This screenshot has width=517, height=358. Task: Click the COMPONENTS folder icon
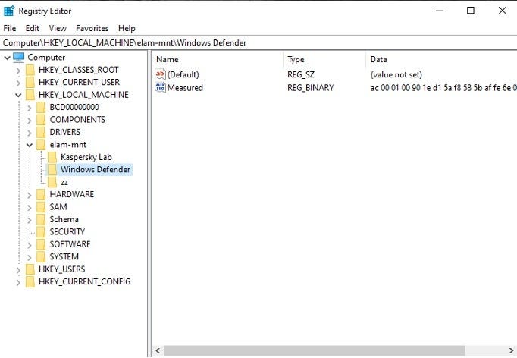(41, 120)
